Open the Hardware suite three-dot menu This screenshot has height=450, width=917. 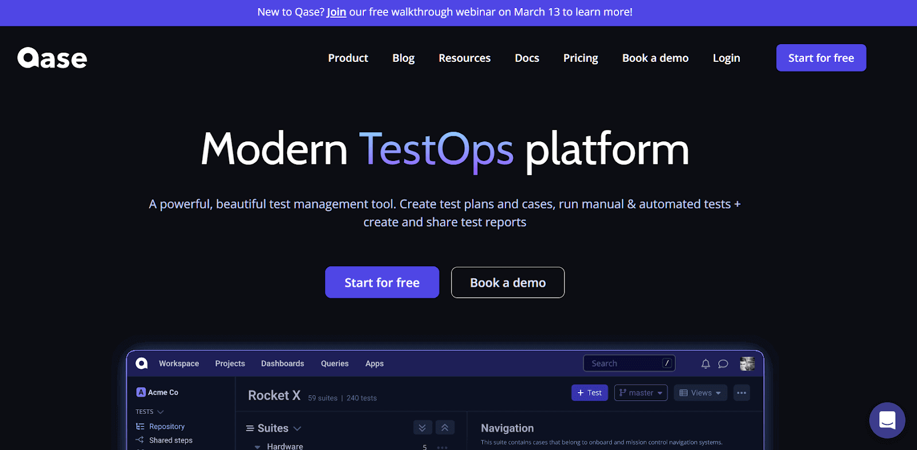point(442,447)
